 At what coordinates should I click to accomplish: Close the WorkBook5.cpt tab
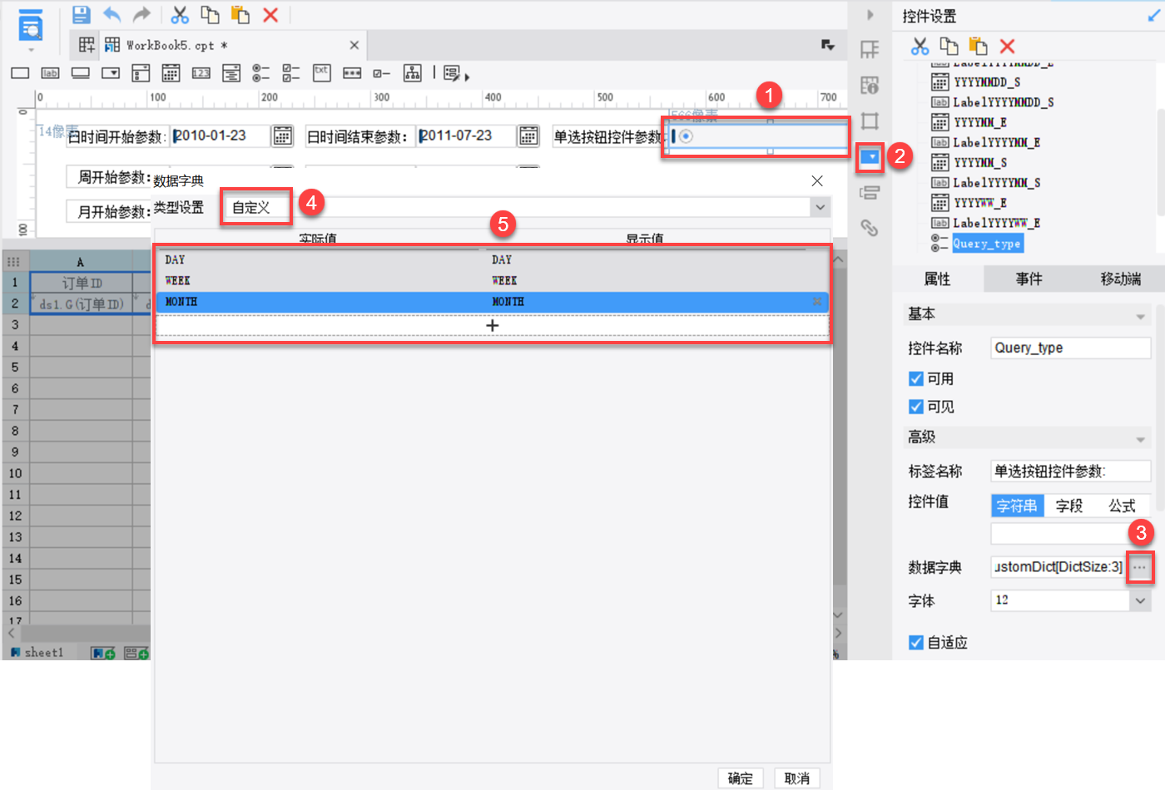click(x=354, y=45)
